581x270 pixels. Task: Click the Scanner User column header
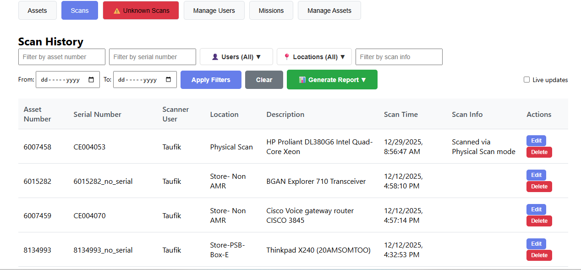tap(175, 114)
